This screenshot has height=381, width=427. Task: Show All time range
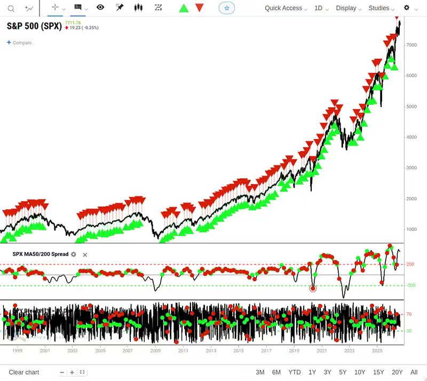[x=414, y=372]
